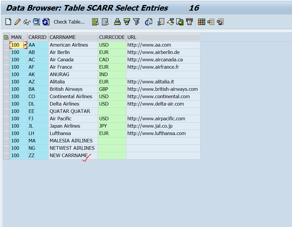The image size is (292, 227).
Task: Click the http://www.airfrance.fr URL cell
Action: [163, 67]
